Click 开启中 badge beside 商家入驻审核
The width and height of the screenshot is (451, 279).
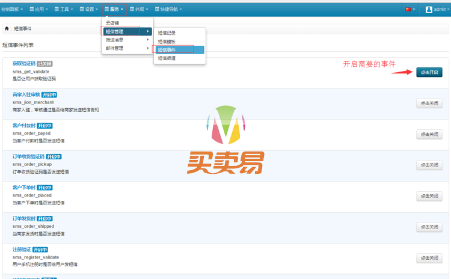49,94
